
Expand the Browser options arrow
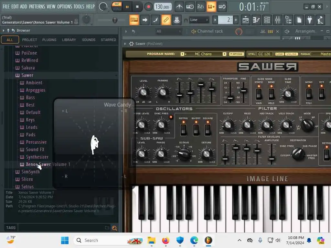3,31
